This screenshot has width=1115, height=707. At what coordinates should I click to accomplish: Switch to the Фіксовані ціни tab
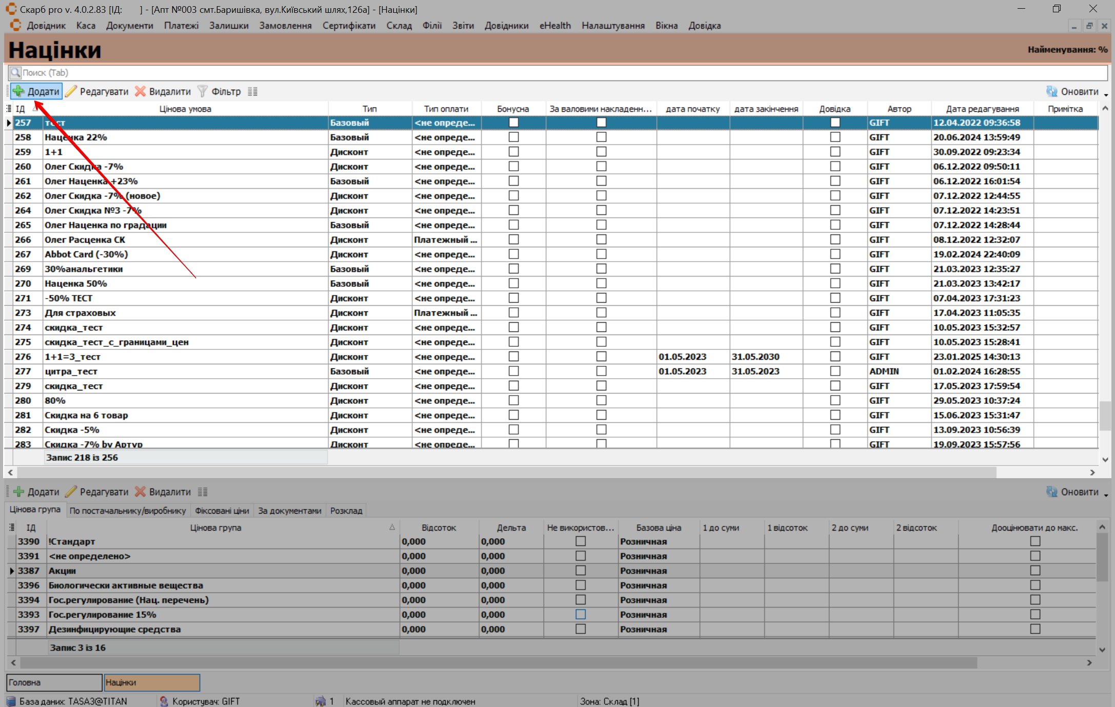(x=222, y=510)
